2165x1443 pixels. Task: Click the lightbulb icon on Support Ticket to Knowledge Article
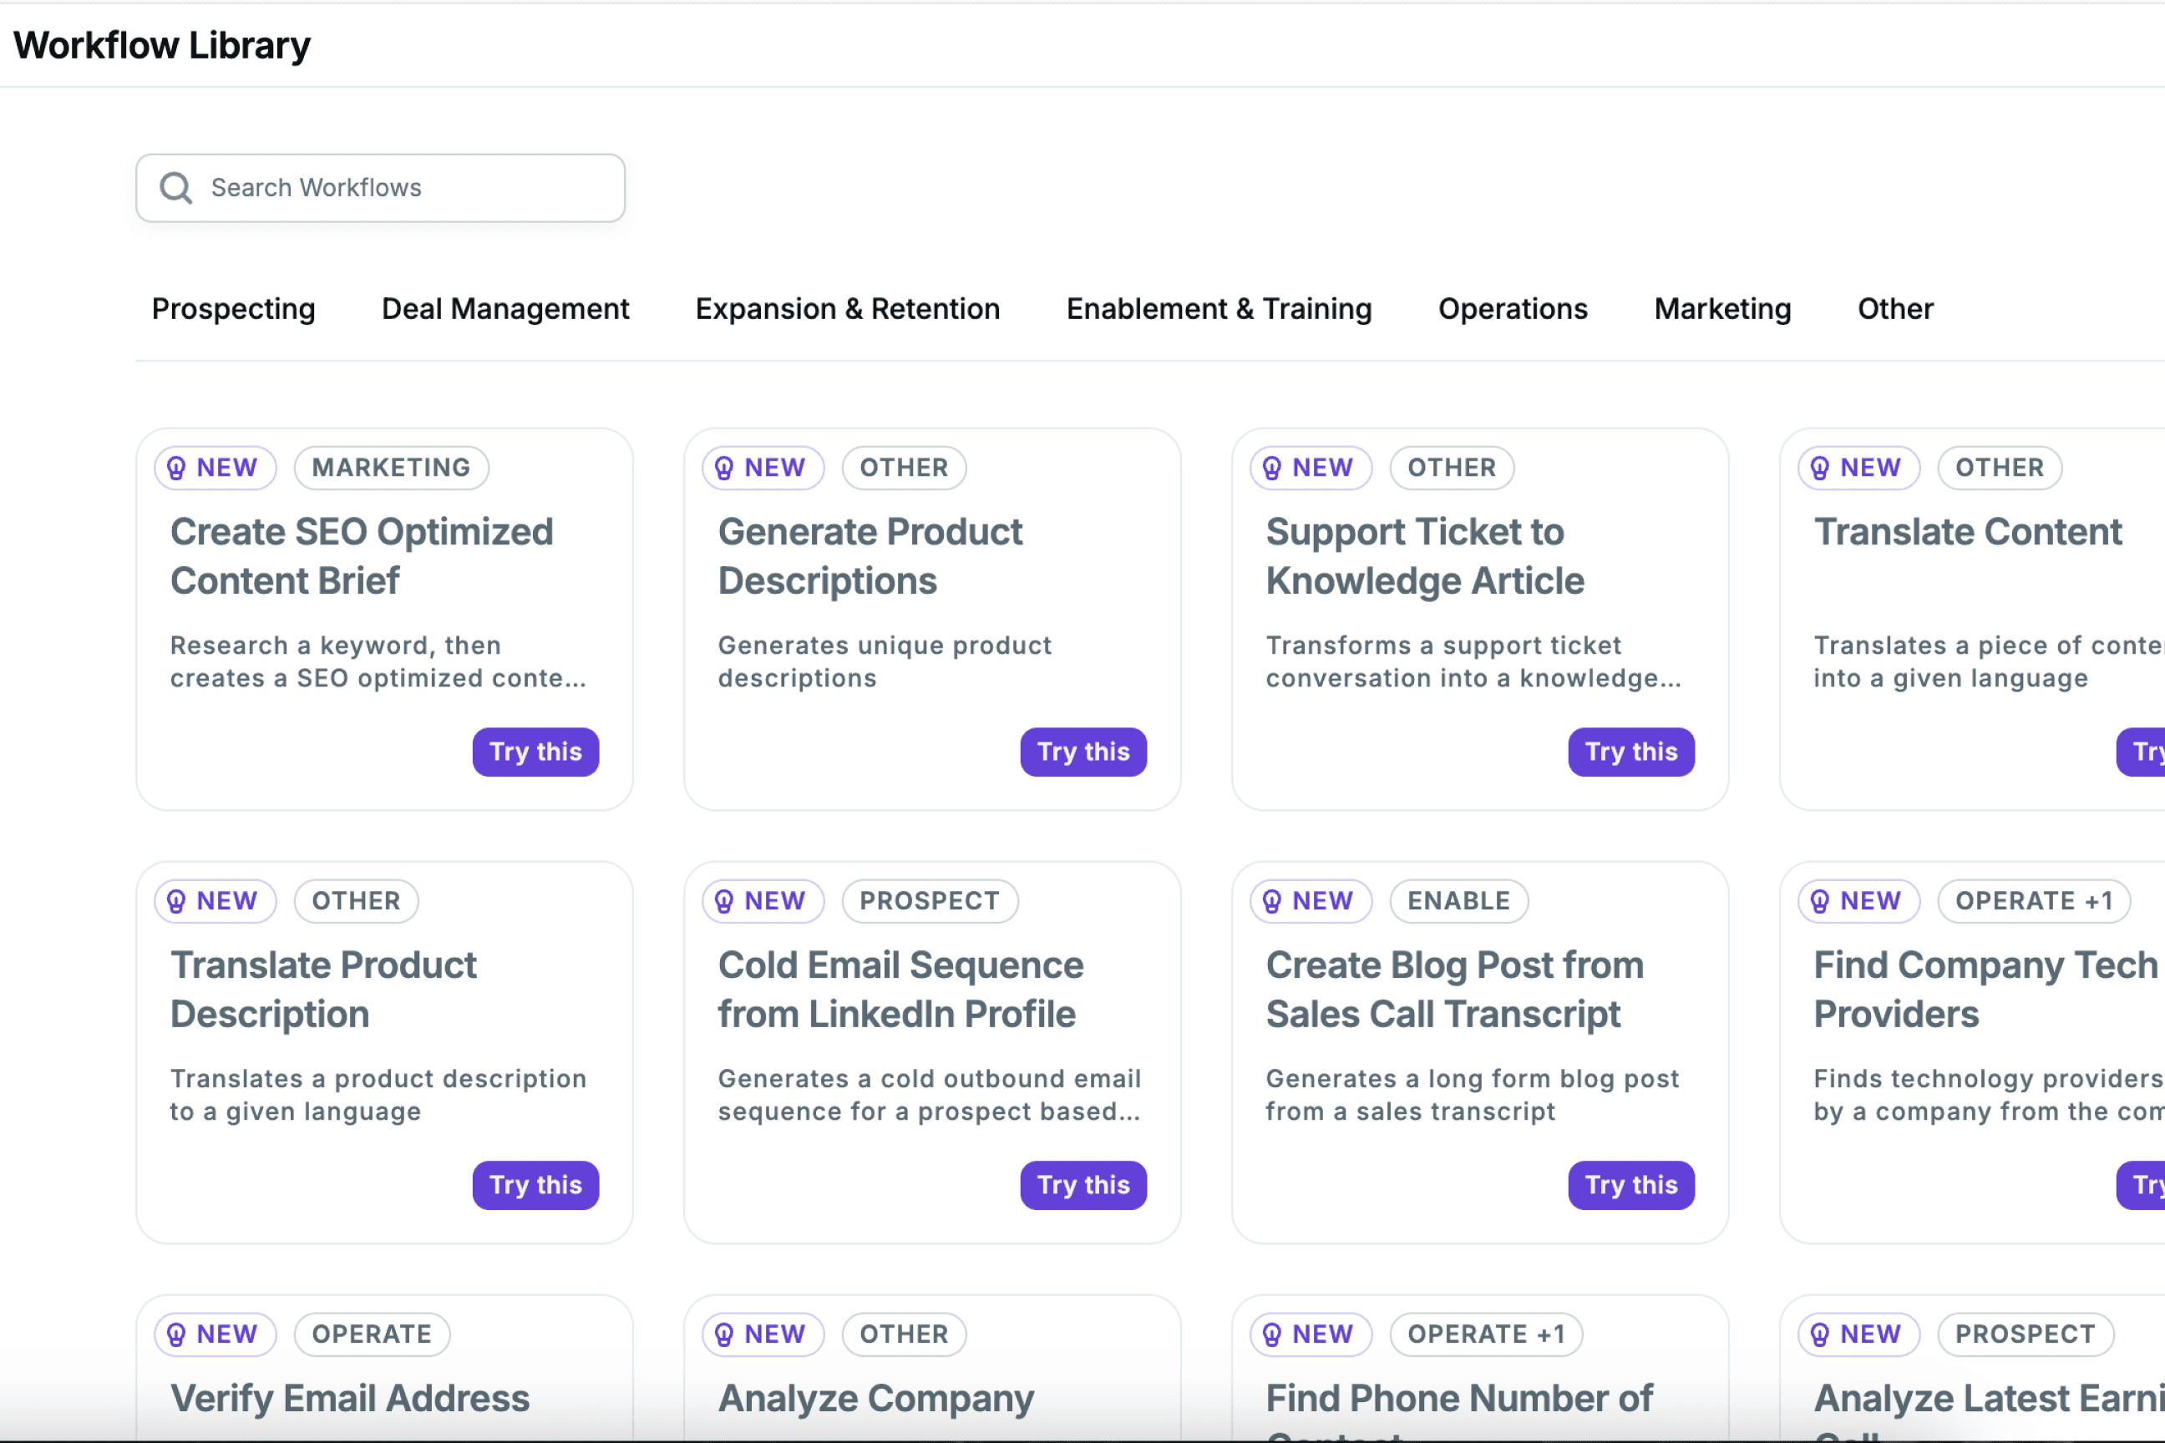[x=1271, y=468]
